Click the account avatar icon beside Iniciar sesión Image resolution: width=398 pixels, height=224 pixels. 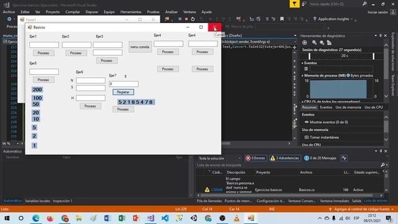393,12
